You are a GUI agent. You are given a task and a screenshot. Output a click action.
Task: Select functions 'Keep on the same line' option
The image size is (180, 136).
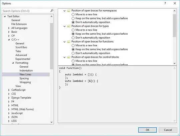click(73, 49)
